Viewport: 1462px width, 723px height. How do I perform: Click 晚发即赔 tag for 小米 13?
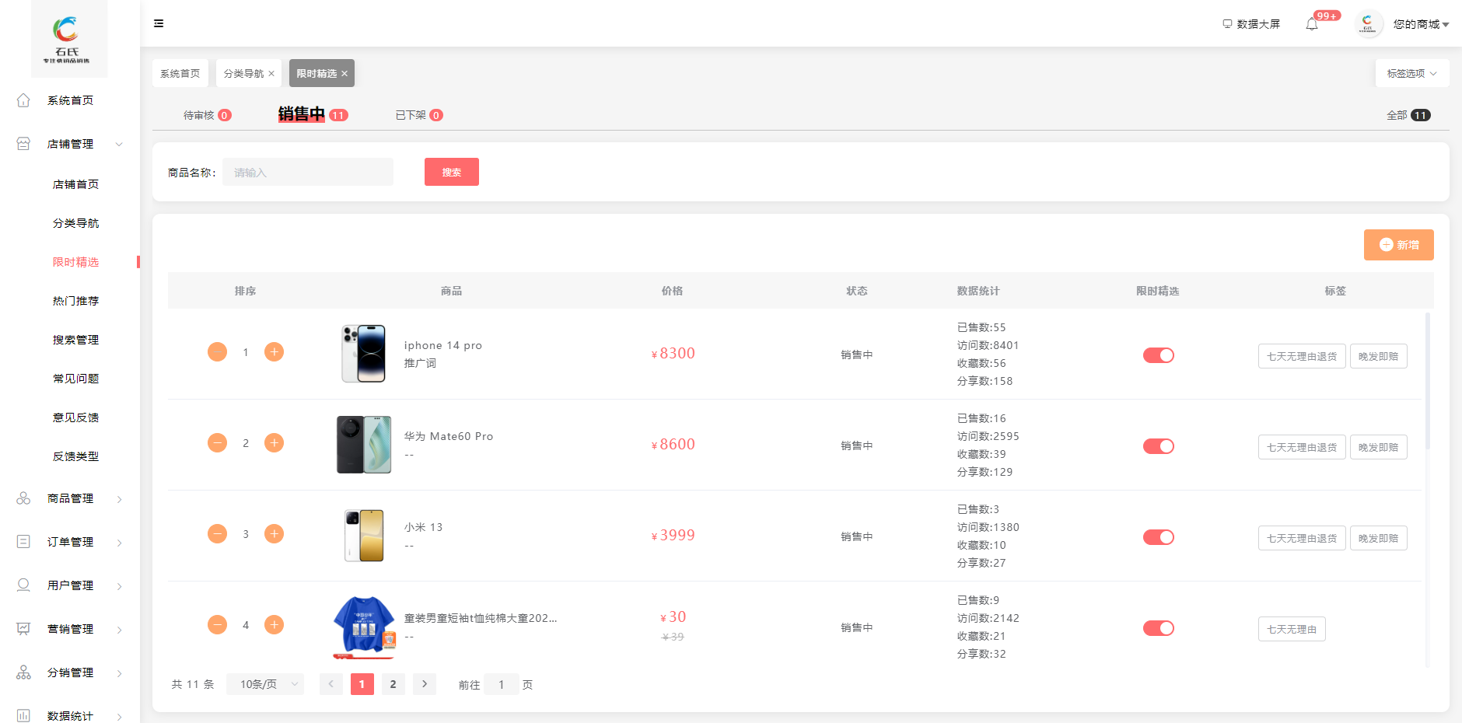(1378, 538)
